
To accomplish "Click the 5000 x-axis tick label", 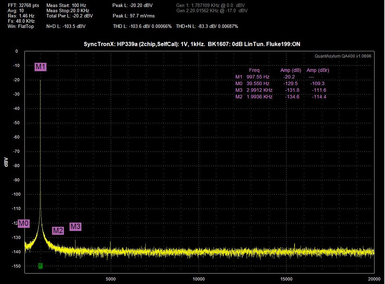I will pos(111,279).
